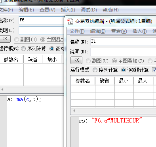The height and width of the screenshot is (147, 156).
Task: Click 参数名 column header in F1 window
Action: point(83,81)
